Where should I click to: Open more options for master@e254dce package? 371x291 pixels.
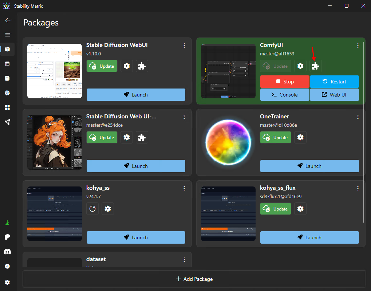pos(184,117)
